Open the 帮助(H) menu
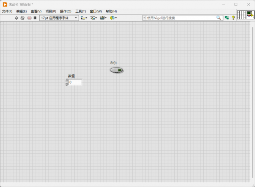 click(111, 11)
